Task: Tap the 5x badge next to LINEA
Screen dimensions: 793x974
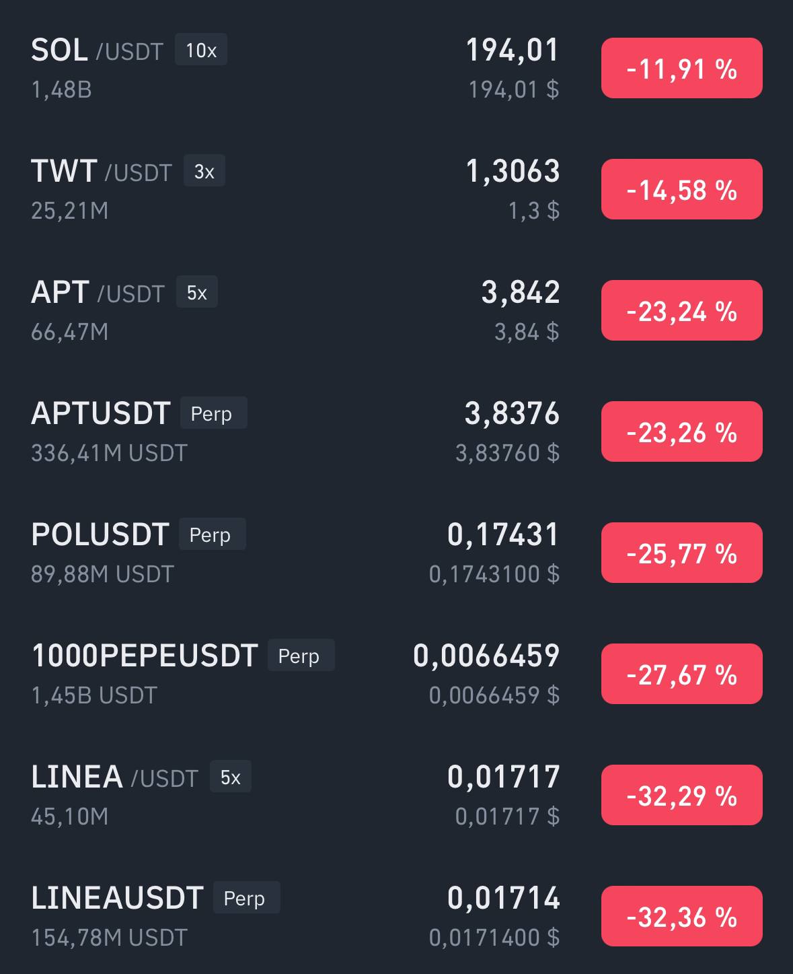Action: click(231, 777)
